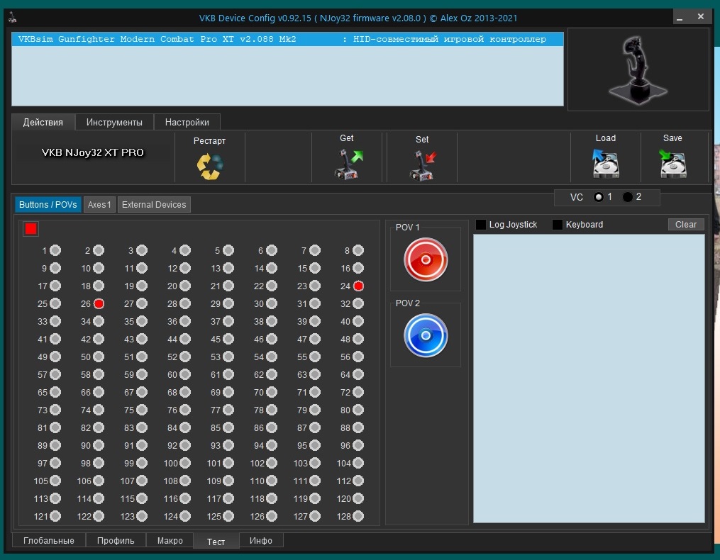This screenshot has width=720, height=560.
Task: Click button 121 indicator
Action: (x=55, y=516)
